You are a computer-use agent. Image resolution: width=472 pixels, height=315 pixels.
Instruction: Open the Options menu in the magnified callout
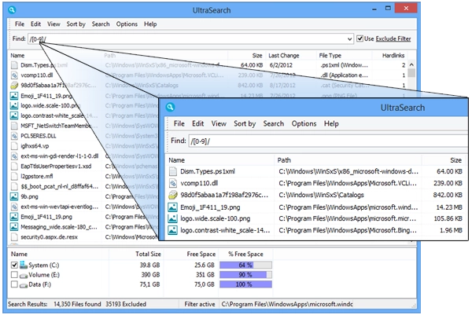tap(304, 123)
